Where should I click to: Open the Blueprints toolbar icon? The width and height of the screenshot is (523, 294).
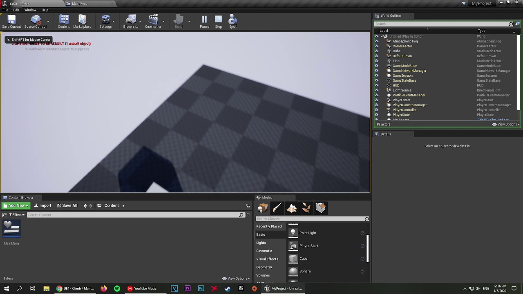tap(131, 21)
